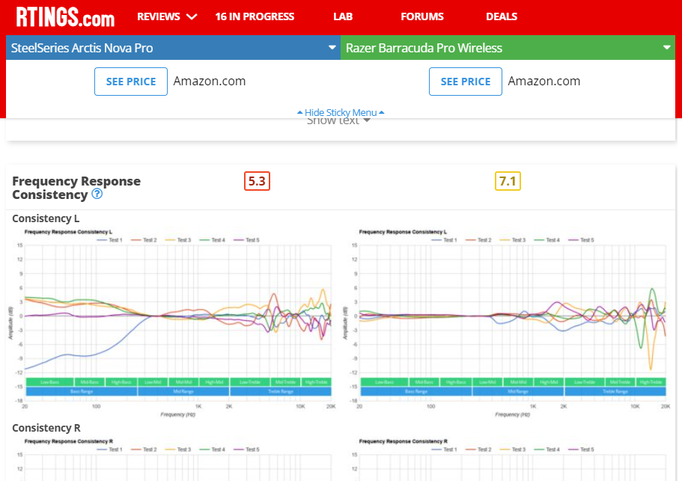
Task: Expand the REVIEWS menu chevron
Action: pos(192,16)
